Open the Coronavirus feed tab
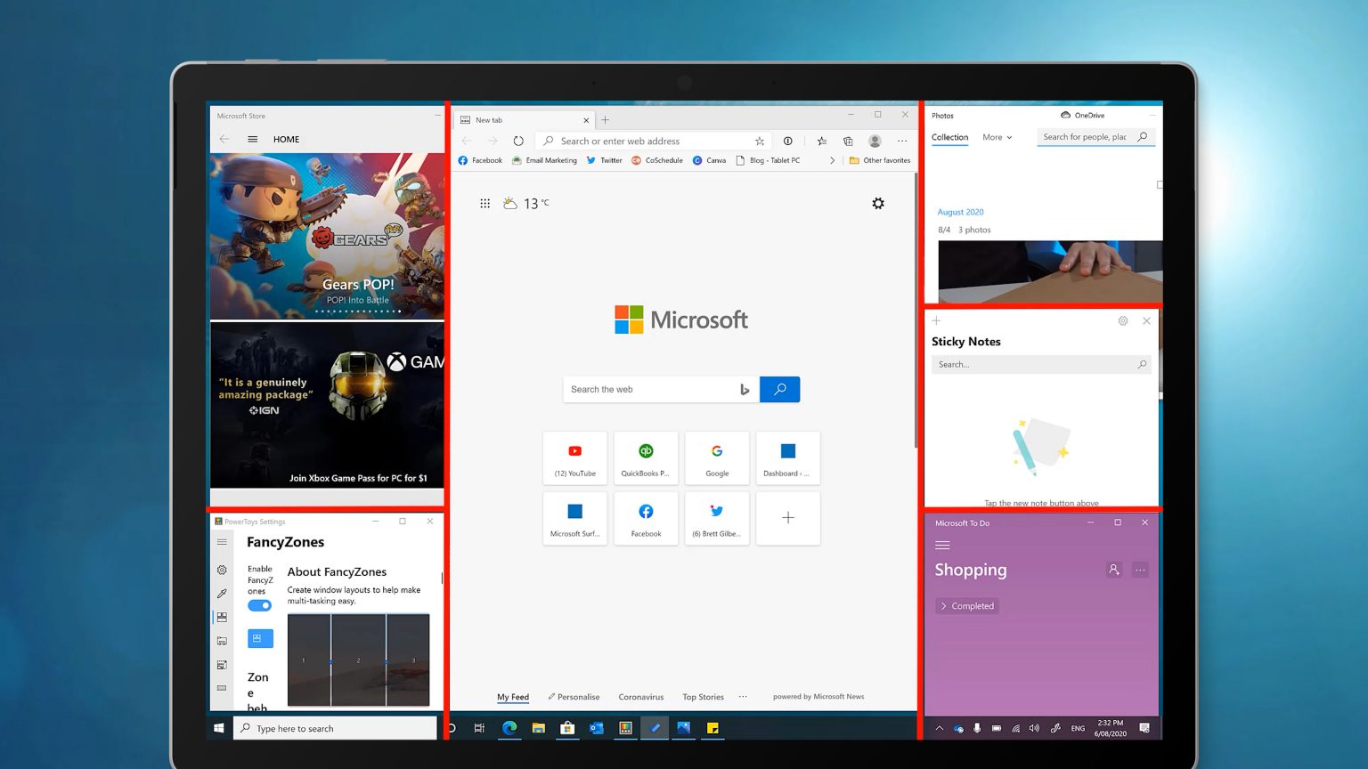Viewport: 1368px width, 769px height. (641, 697)
